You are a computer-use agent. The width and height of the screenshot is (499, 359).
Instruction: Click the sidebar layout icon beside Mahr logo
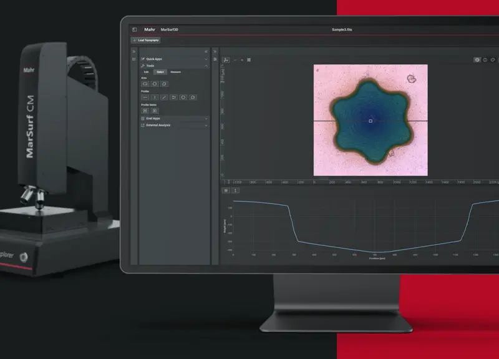point(134,29)
